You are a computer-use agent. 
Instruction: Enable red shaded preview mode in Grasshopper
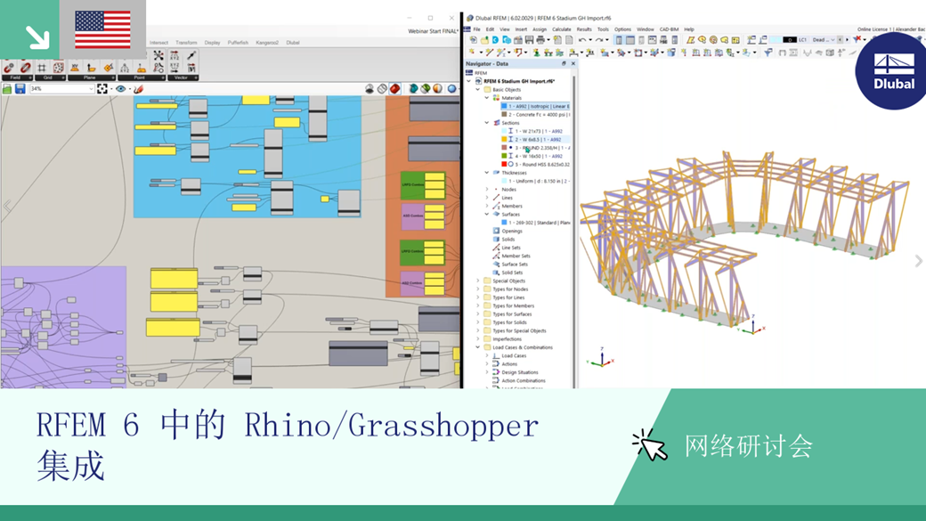394,88
